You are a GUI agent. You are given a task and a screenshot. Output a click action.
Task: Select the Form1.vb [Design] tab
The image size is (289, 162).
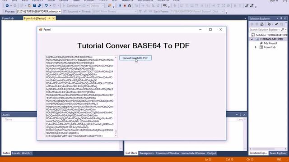pyautogui.click(x=35, y=18)
